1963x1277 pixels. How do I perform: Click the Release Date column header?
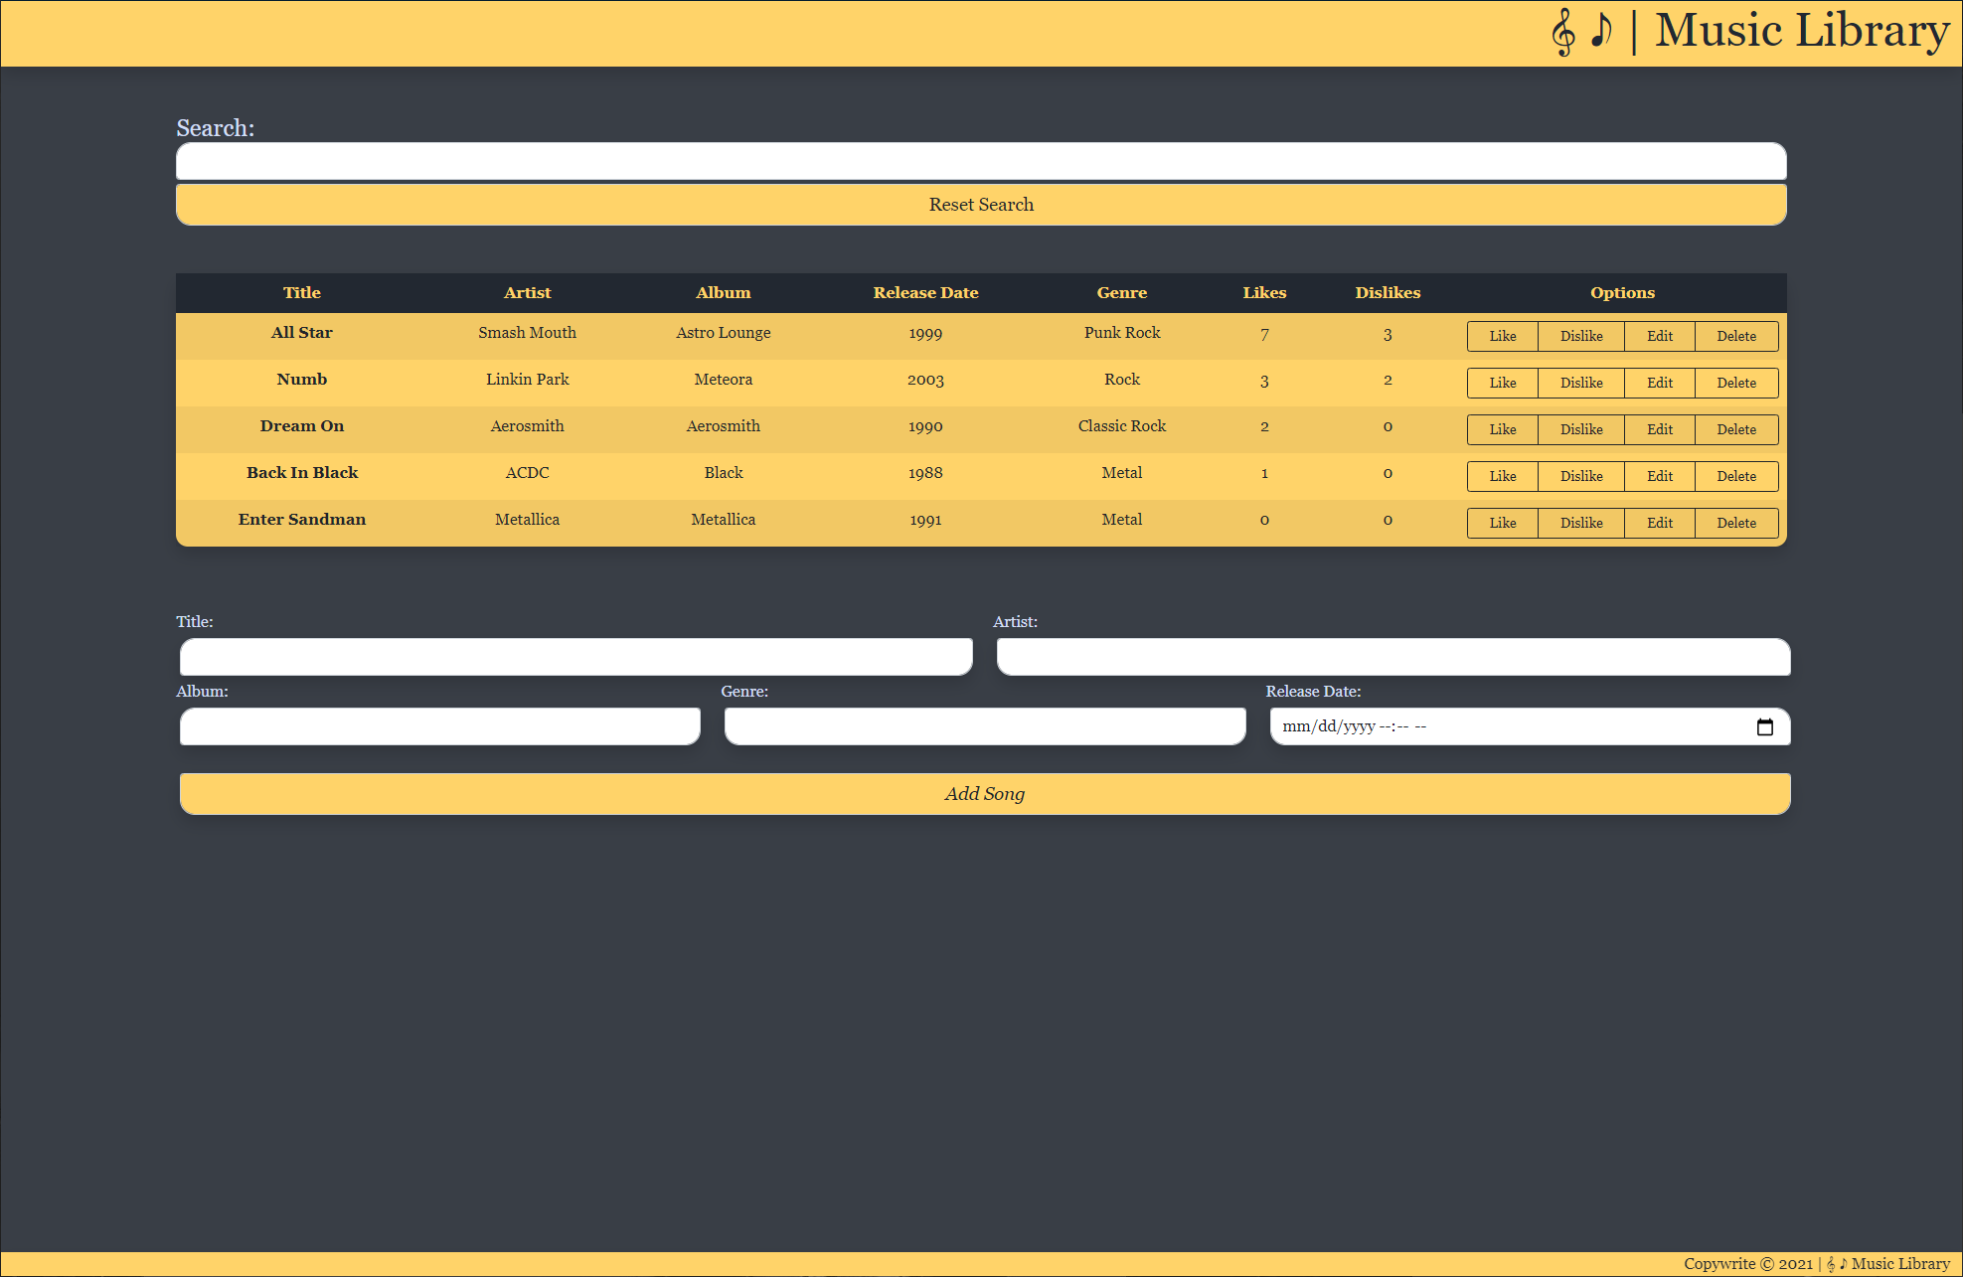pyautogui.click(x=925, y=293)
